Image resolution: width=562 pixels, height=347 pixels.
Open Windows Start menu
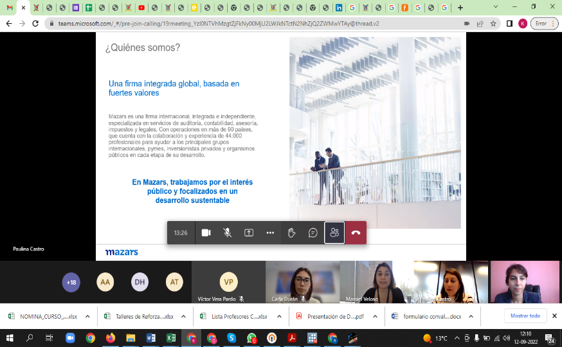[10, 338]
